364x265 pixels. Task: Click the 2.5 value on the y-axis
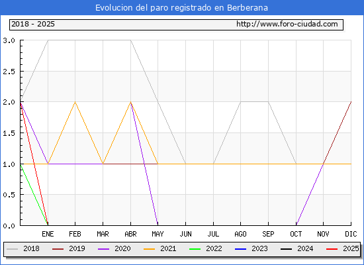(x=9, y=72)
